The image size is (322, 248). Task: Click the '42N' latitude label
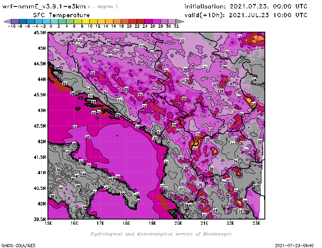tap(41, 142)
